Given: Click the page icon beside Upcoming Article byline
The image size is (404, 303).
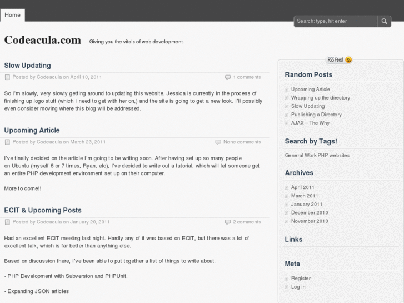Looking at the screenshot, I should click(x=7, y=142).
